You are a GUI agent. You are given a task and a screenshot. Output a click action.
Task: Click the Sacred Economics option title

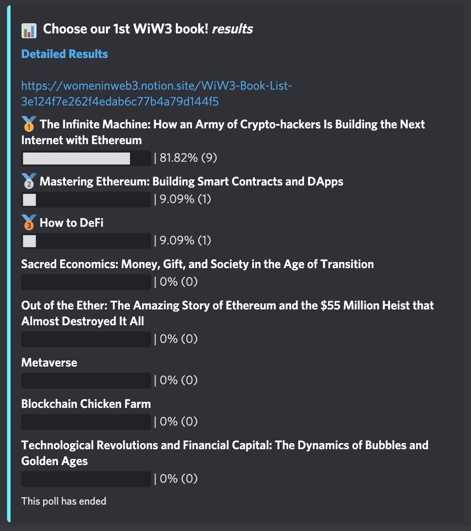point(198,264)
